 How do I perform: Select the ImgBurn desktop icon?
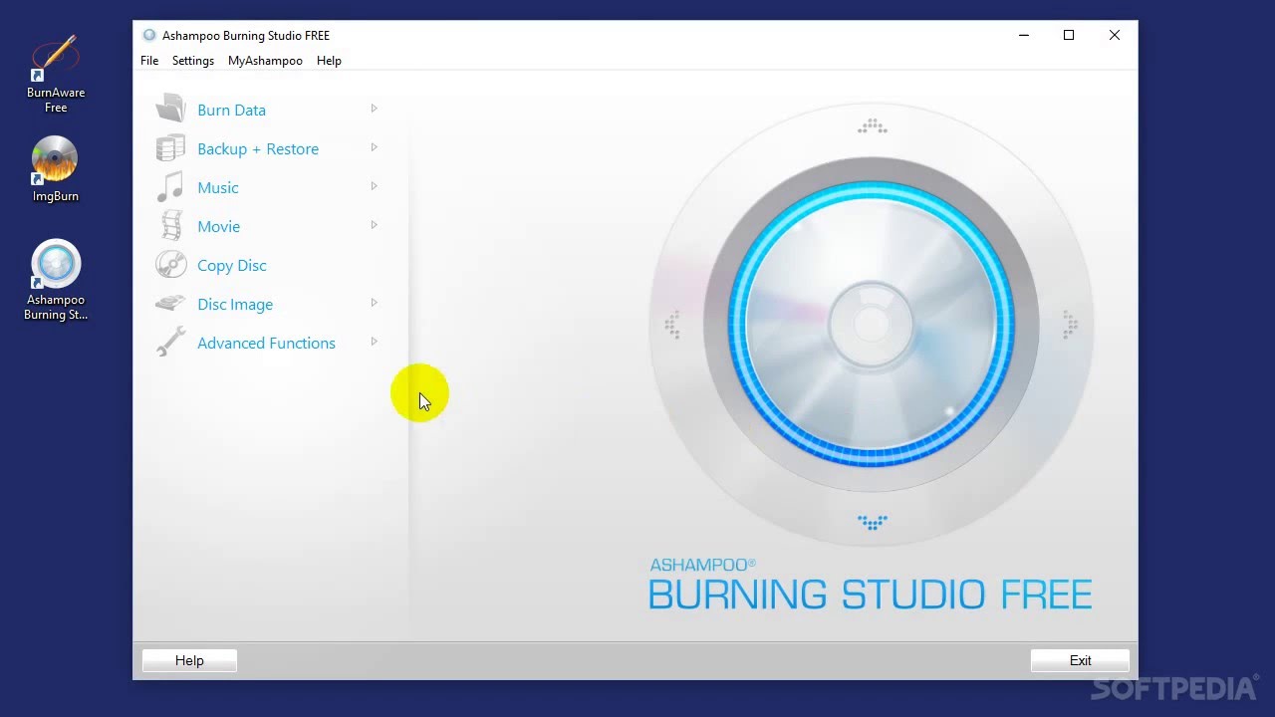coord(55,169)
